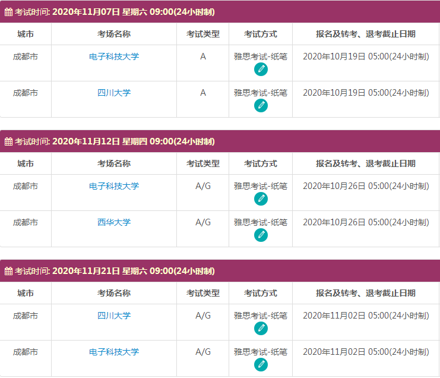The height and width of the screenshot is (378, 440).
Task: Select the 2020年10月26日 deadline cell in the 西华大学 row
Action: [x=365, y=222]
